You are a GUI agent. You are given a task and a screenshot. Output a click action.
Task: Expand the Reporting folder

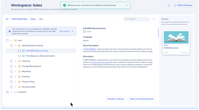tap(15, 72)
